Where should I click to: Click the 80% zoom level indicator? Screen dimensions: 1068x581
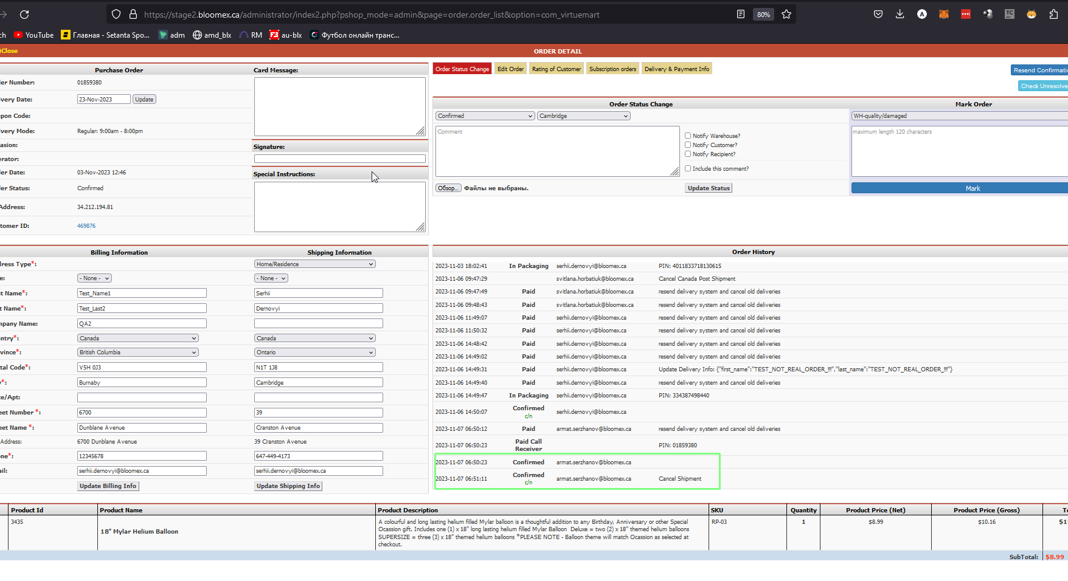pos(763,14)
